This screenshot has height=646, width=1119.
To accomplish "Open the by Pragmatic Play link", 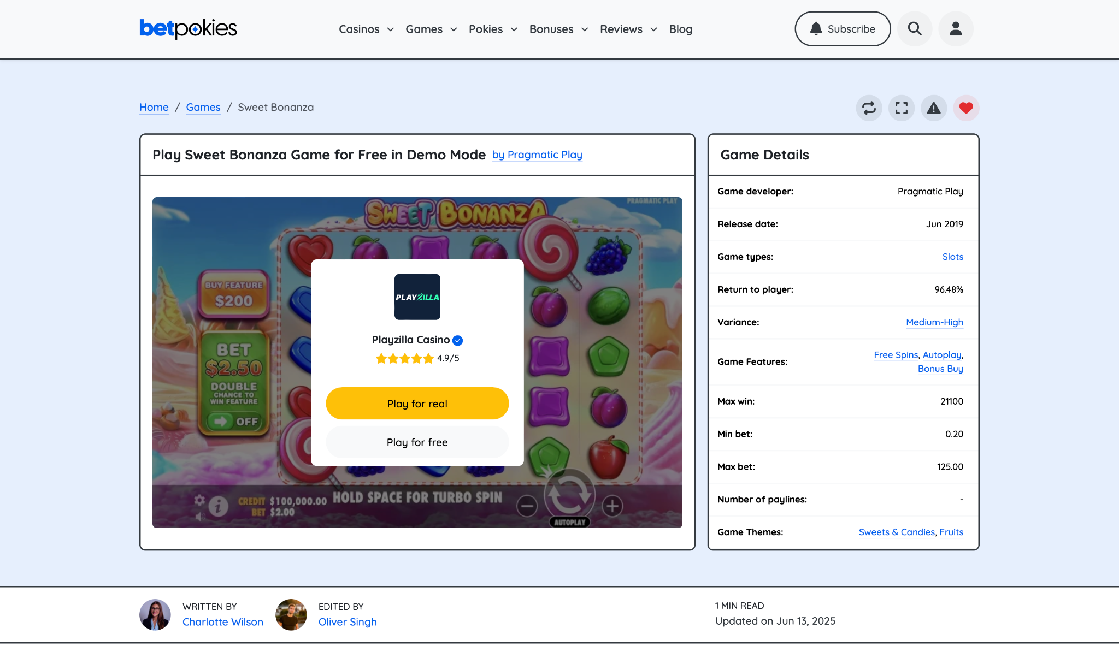I will 537,155.
